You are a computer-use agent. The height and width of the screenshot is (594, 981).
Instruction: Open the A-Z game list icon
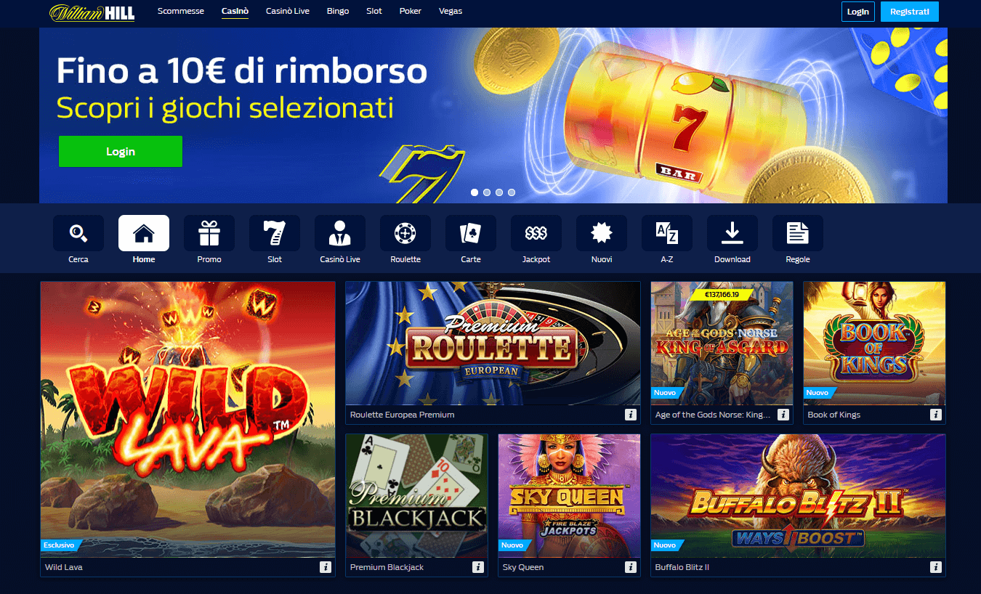coord(667,233)
